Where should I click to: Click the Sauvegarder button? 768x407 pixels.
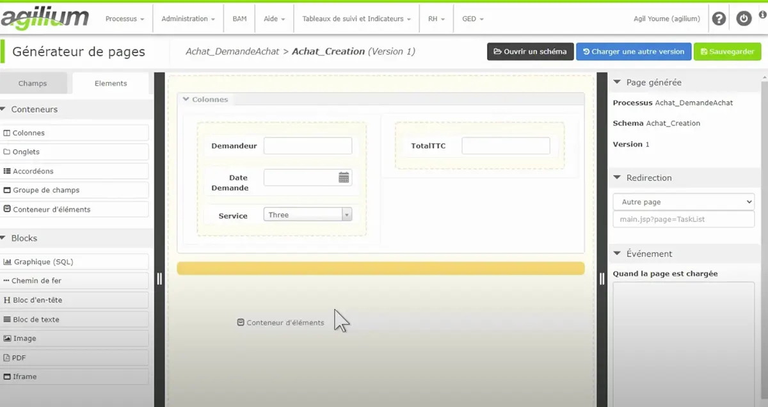click(727, 52)
